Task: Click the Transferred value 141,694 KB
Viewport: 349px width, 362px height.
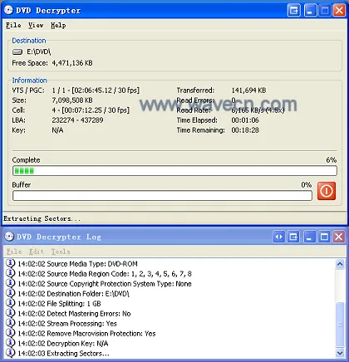Action: click(248, 90)
